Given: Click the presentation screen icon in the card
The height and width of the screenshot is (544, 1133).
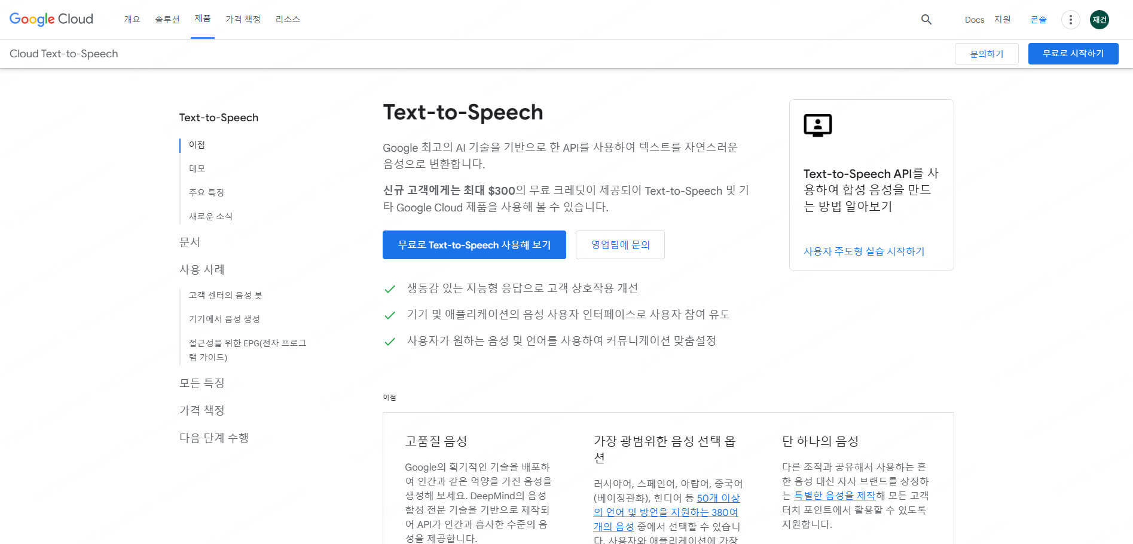Looking at the screenshot, I should tap(817, 125).
